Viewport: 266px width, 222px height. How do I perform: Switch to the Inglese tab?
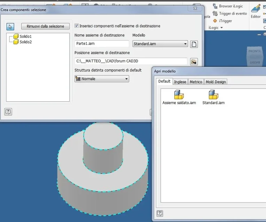[180, 82]
